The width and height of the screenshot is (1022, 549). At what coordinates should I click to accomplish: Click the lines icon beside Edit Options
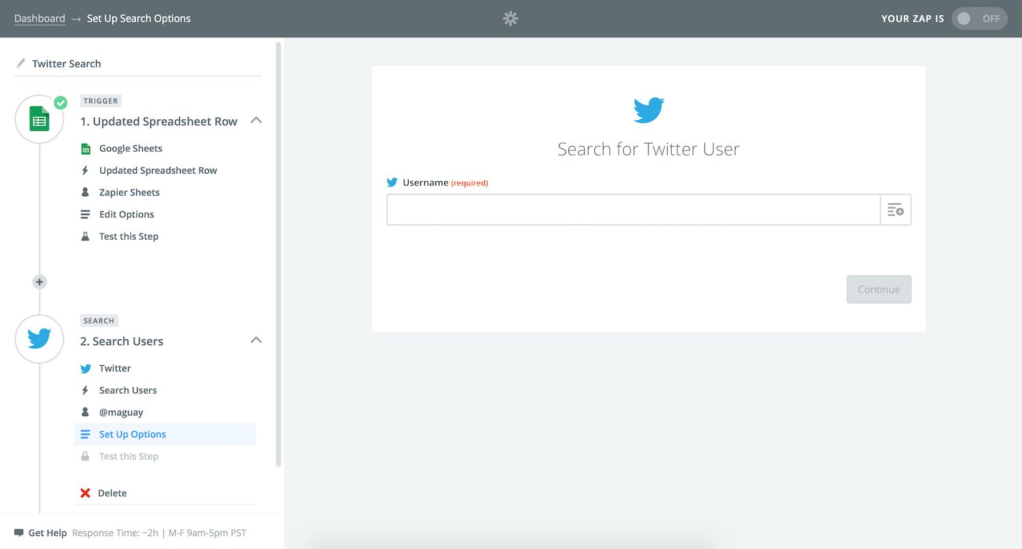point(85,215)
